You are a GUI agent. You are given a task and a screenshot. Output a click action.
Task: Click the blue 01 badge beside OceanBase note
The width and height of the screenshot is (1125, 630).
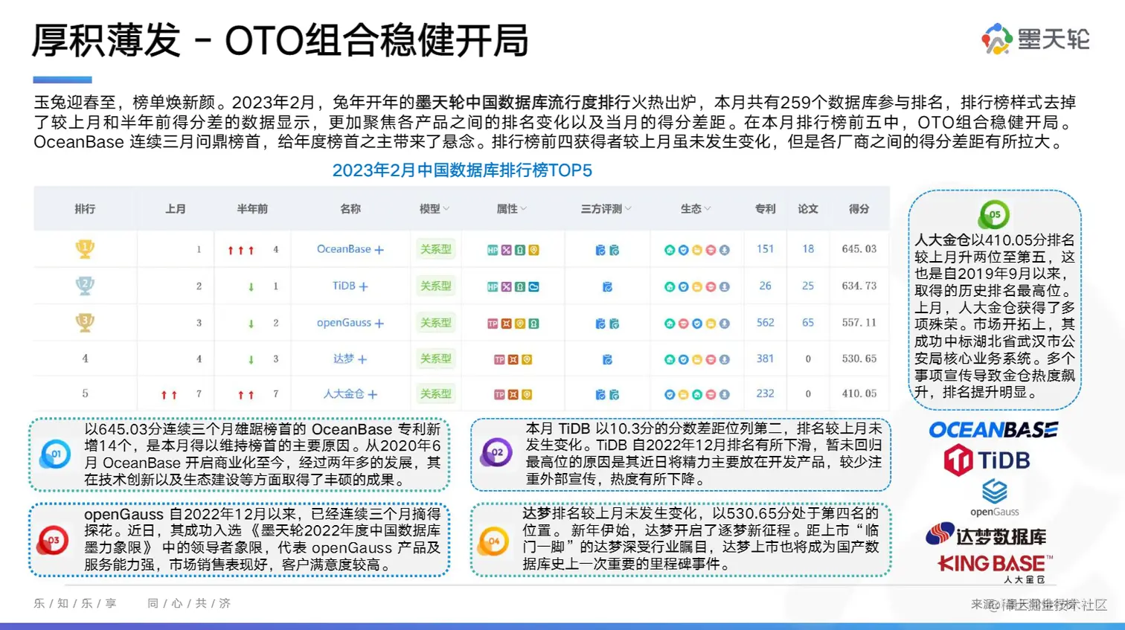(x=55, y=454)
